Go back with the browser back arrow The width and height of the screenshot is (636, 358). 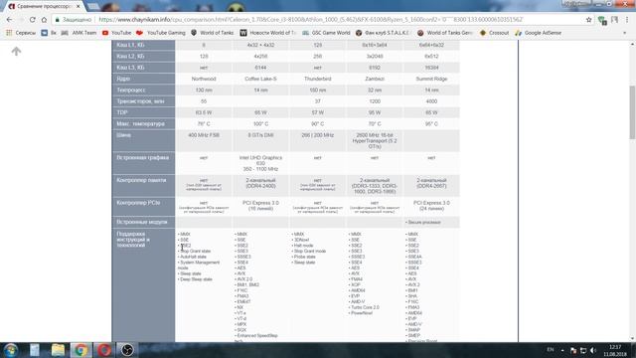click(9, 20)
